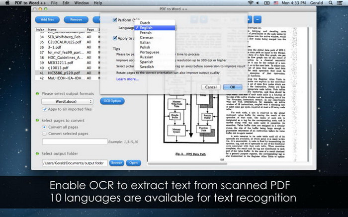Click the green dot beside output formats
Viewport: 348px width, 217px height.
[37, 93]
